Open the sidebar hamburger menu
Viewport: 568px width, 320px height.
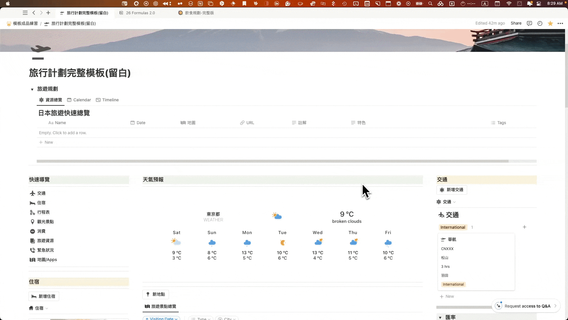pyautogui.click(x=25, y=13)
